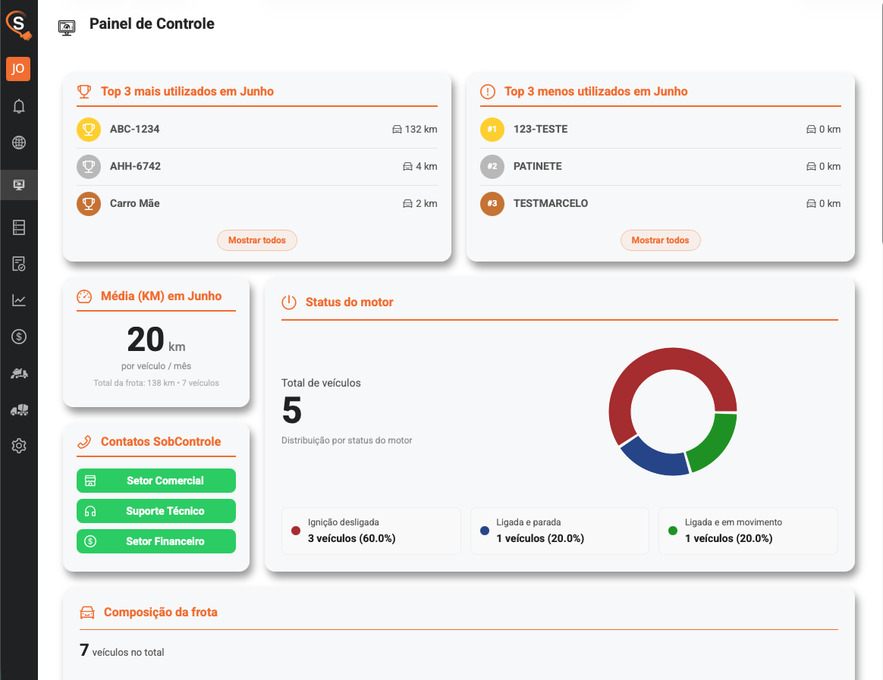Open the notifications bell icon
Viewport: 883px width, 680px height.
(18, 106)
